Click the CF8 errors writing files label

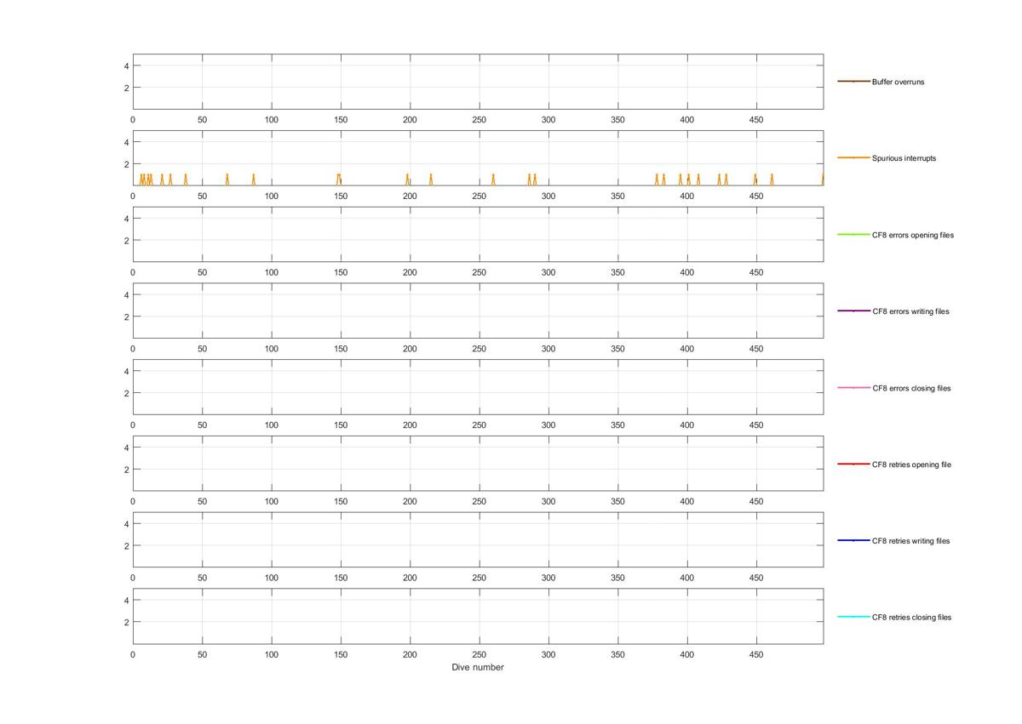[910, 311]
